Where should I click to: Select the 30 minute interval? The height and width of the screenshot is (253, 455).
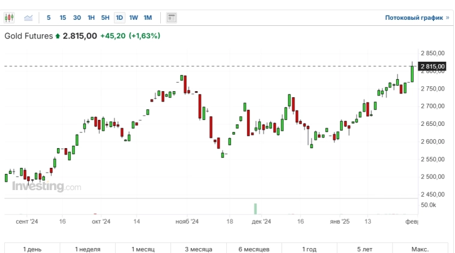coord(77,18)
